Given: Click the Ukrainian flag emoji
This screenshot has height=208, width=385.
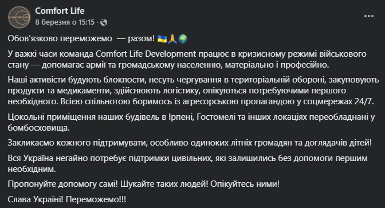Looking at the screenshot, I should [162, 39].
